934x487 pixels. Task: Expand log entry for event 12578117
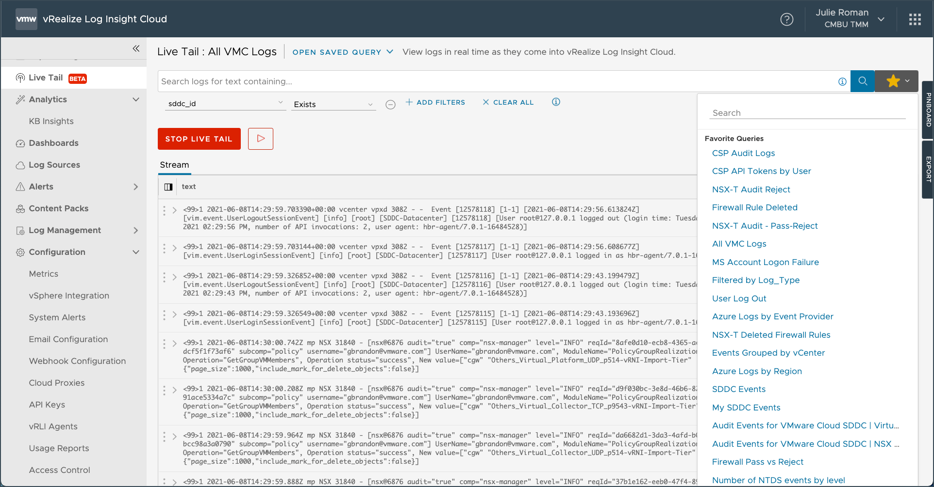coord(175,248)
